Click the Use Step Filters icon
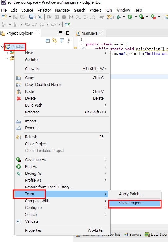 pyautogui.click(x=109, y=17)
